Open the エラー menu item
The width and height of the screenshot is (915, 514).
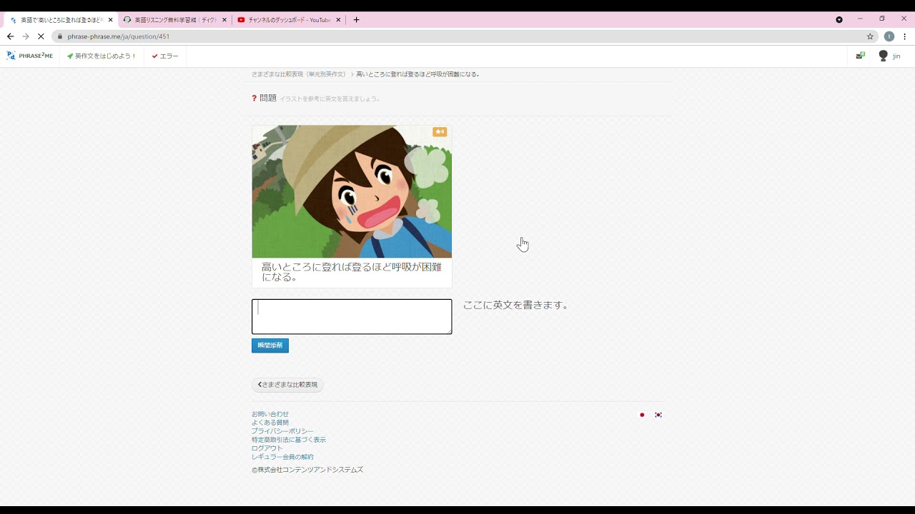[x=165, y=56]
